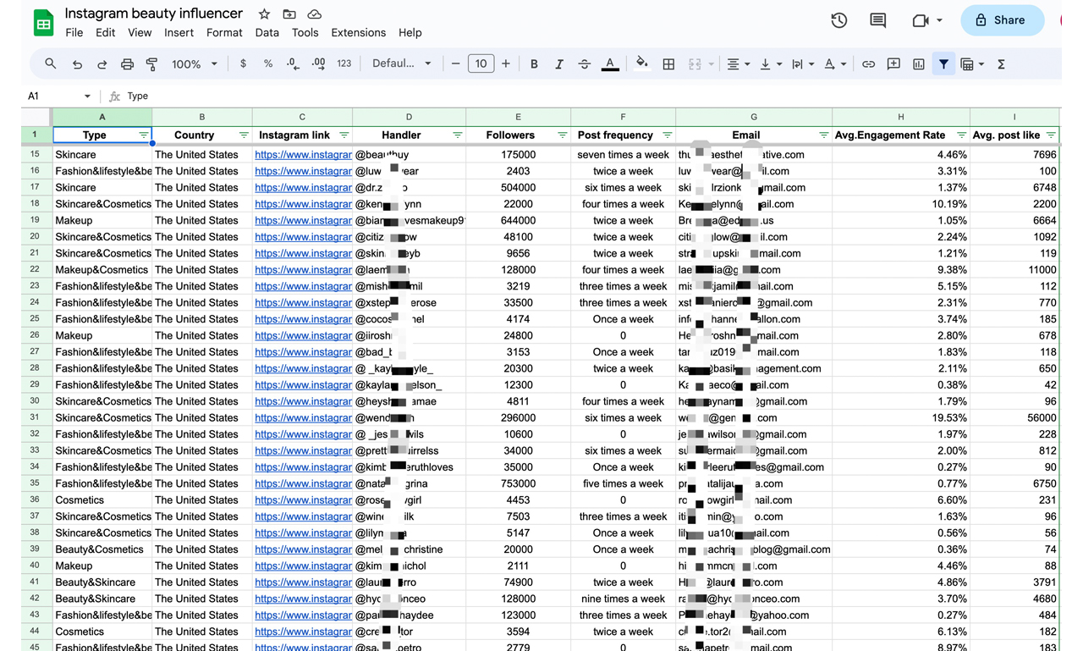The height and width of the screenshot is (651, 1083).
Task: Open the Format menu
Action: coord(224,33)
